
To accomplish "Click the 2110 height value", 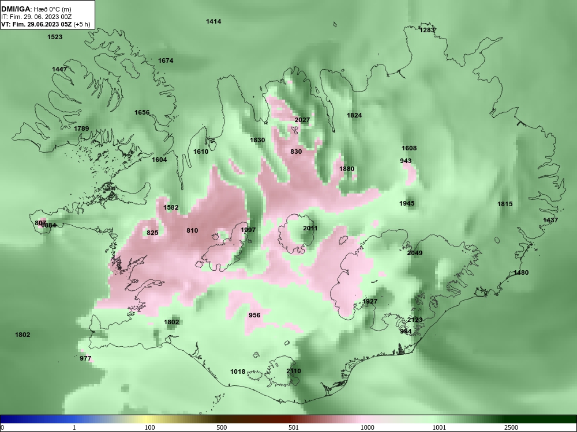I will [x=294, y=371].
